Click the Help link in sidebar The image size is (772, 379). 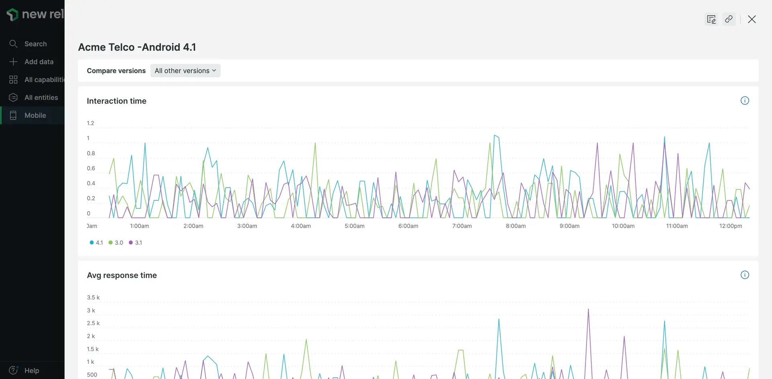point(31,370)
